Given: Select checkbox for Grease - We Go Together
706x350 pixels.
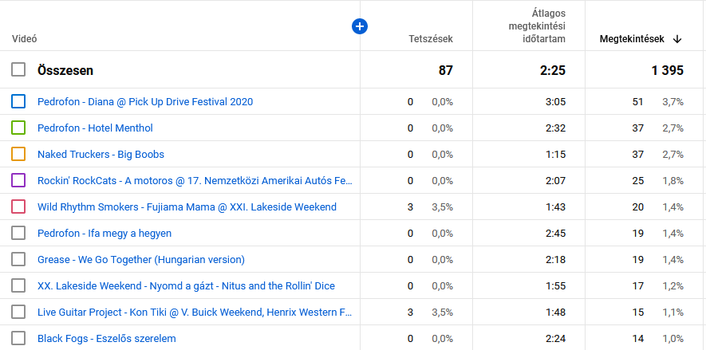Looking at the screenshot, I should pyautogui.click(x=18, y=259).
